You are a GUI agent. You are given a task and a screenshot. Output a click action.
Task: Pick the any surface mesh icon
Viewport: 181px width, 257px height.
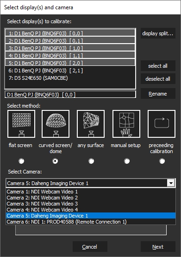coord(91,124)
